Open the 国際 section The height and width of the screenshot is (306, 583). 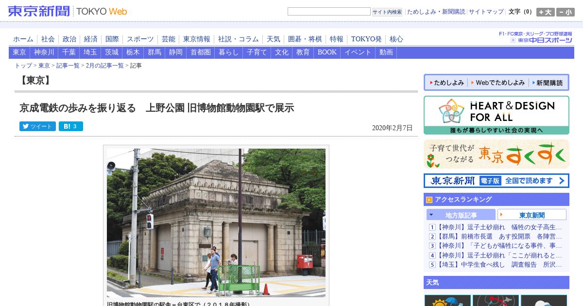point(112,39)
